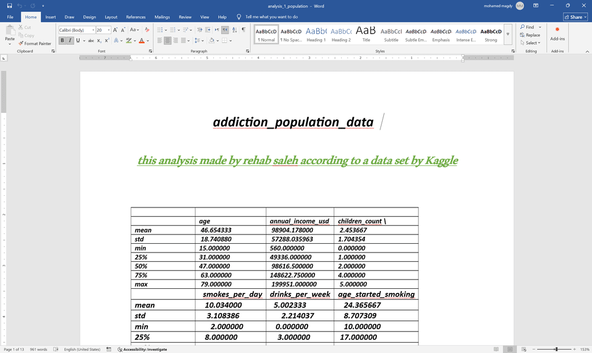This screenshot has height=353, width=592.
Task: Open the Select dropdown in Editing
Action: (531, 43)
